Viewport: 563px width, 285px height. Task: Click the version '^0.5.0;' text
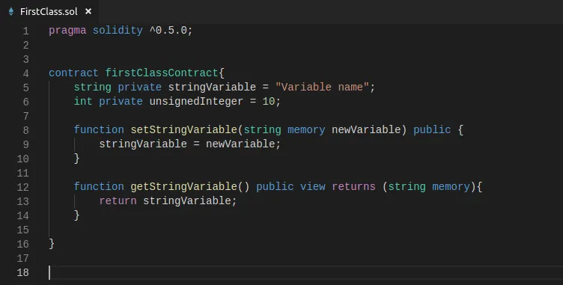pos(171,31)
